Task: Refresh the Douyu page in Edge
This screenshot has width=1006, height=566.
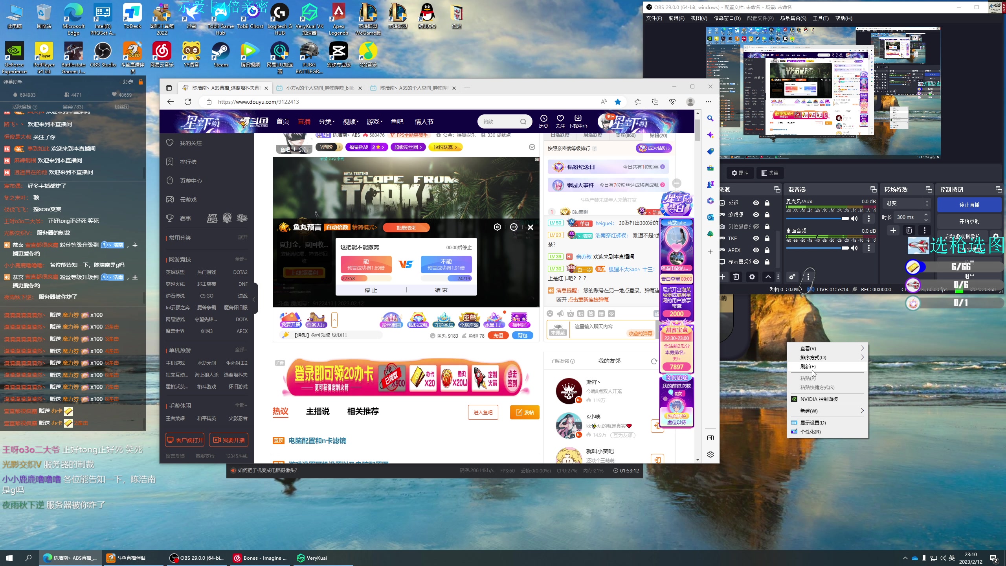Action: [188, 102]
